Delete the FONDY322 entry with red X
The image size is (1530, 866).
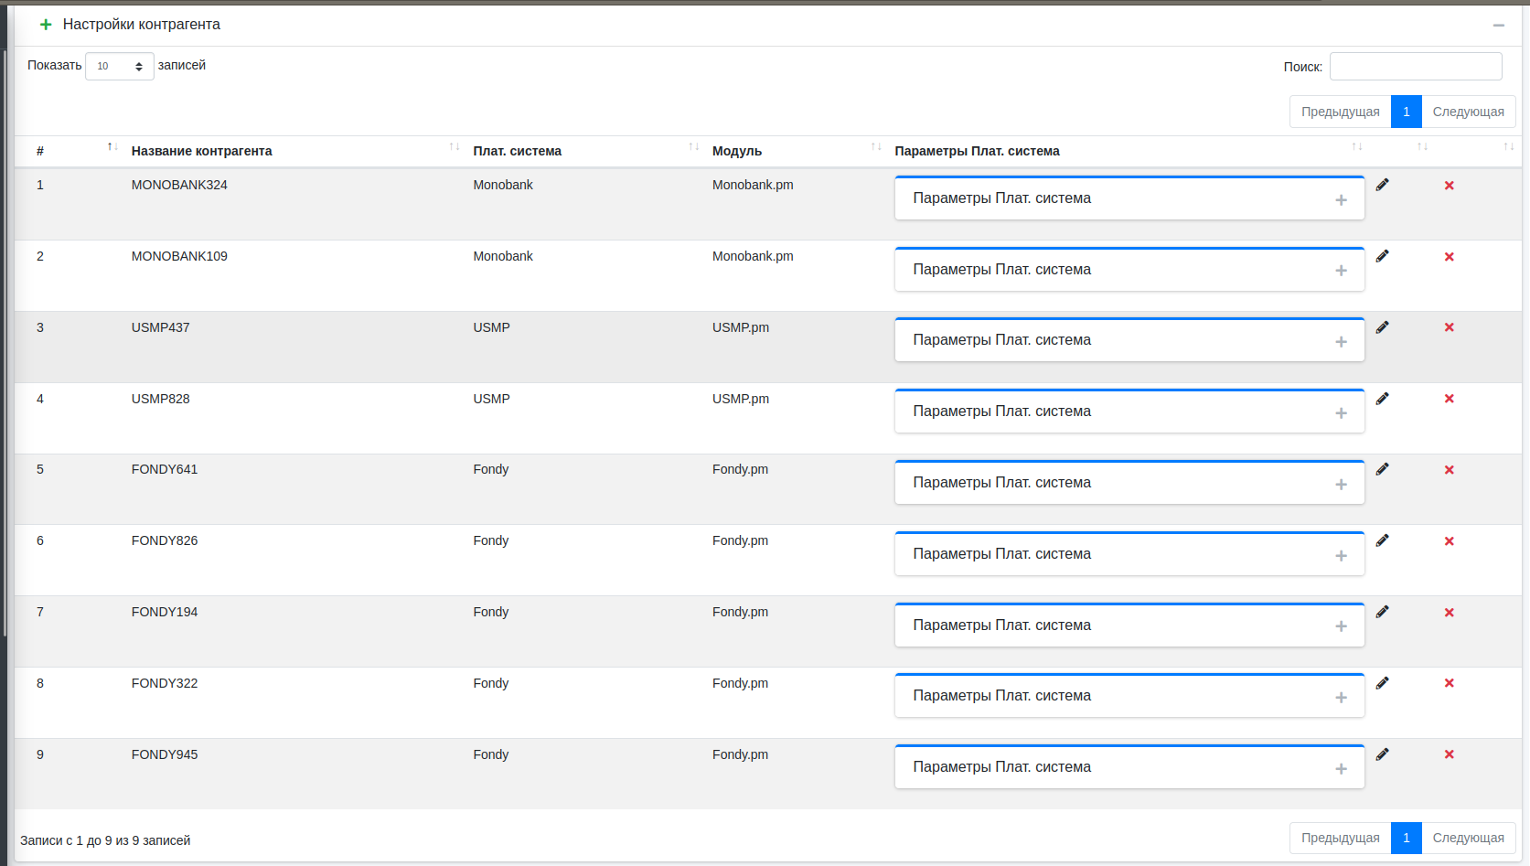[1449, 683]
